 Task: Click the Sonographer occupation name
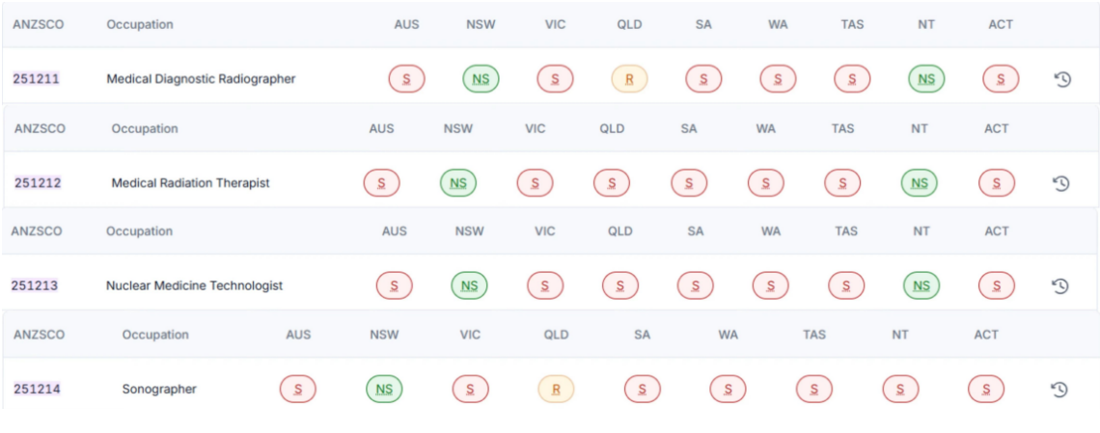click(x=159, y=389)
